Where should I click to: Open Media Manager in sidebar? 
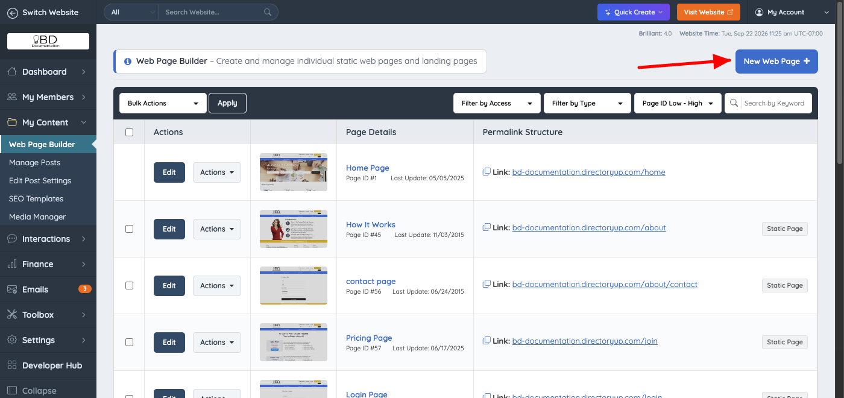[37, 216]
